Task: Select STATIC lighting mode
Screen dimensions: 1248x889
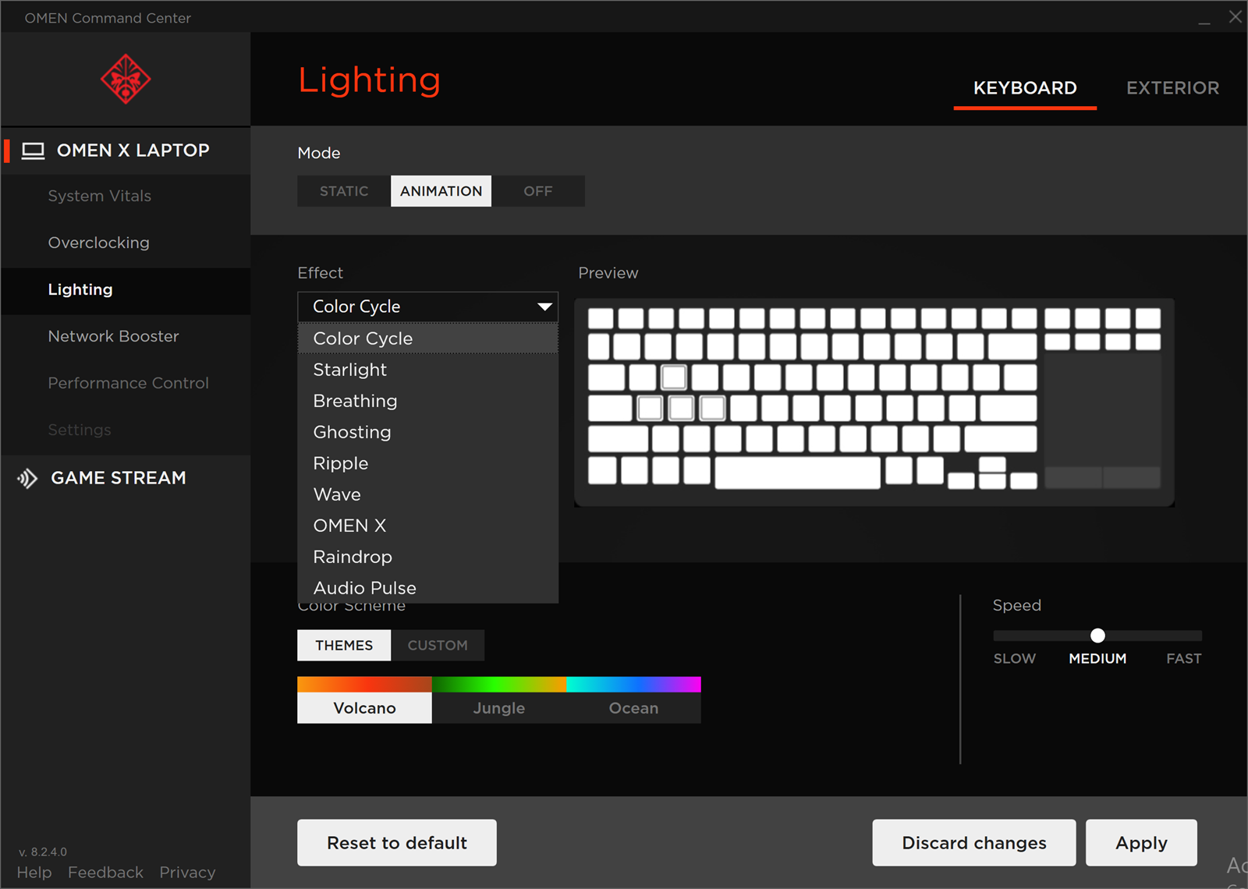Action: [344, 191]
